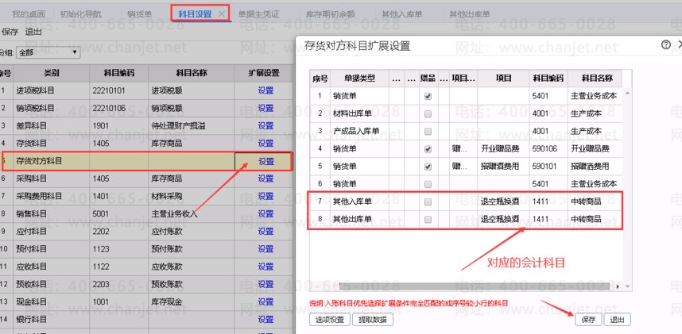Click the 科目编码 header in the main table

(x=118, y=74)
